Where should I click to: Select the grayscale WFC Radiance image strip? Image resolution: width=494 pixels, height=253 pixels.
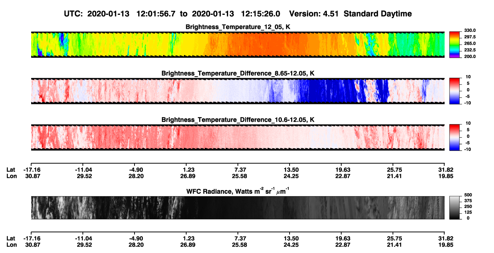pyautogui.click(x=237, y=207)
